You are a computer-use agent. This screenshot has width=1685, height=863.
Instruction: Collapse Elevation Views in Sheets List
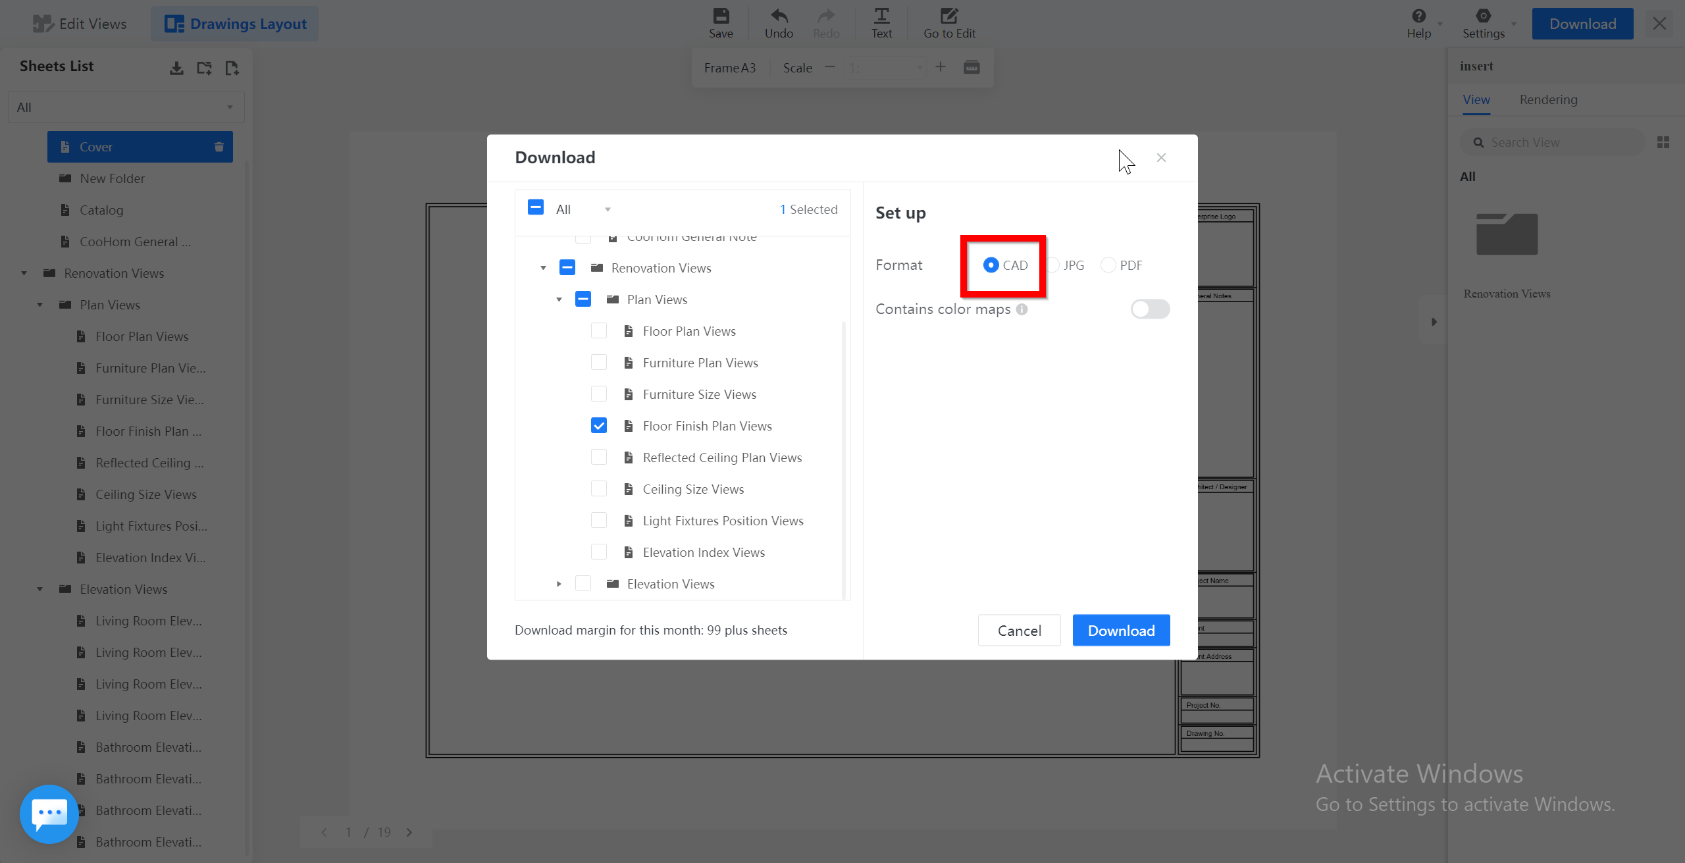[39, 589]
